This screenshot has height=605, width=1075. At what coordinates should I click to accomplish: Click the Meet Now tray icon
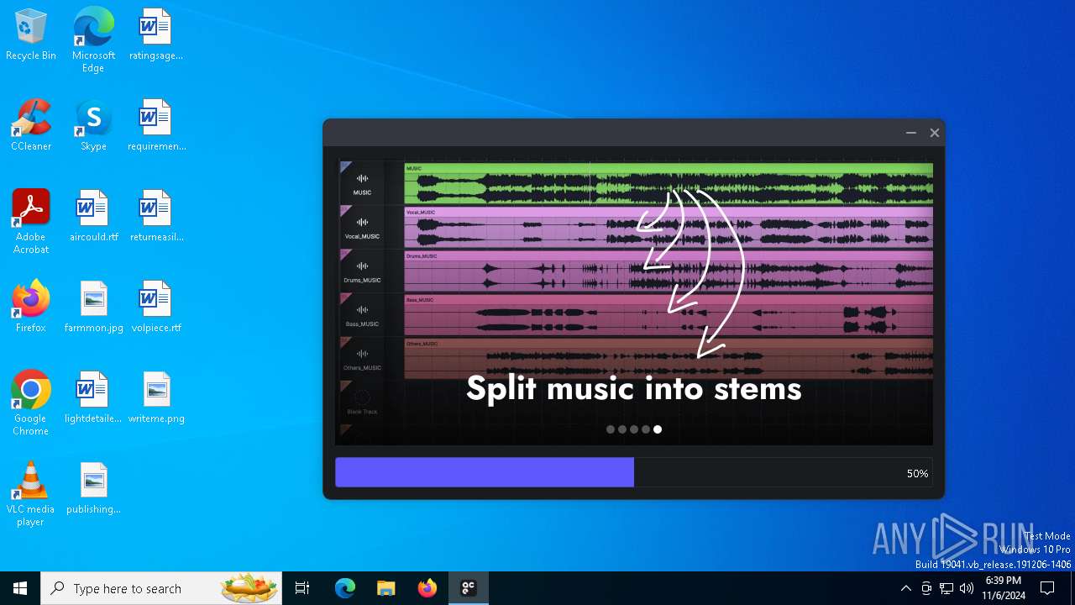tap(926, 588)
